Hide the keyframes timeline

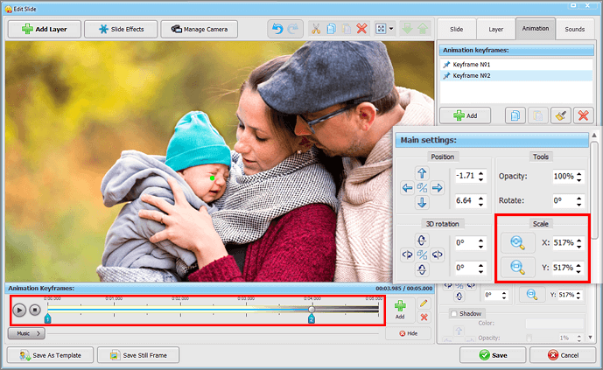coord(408,333)
